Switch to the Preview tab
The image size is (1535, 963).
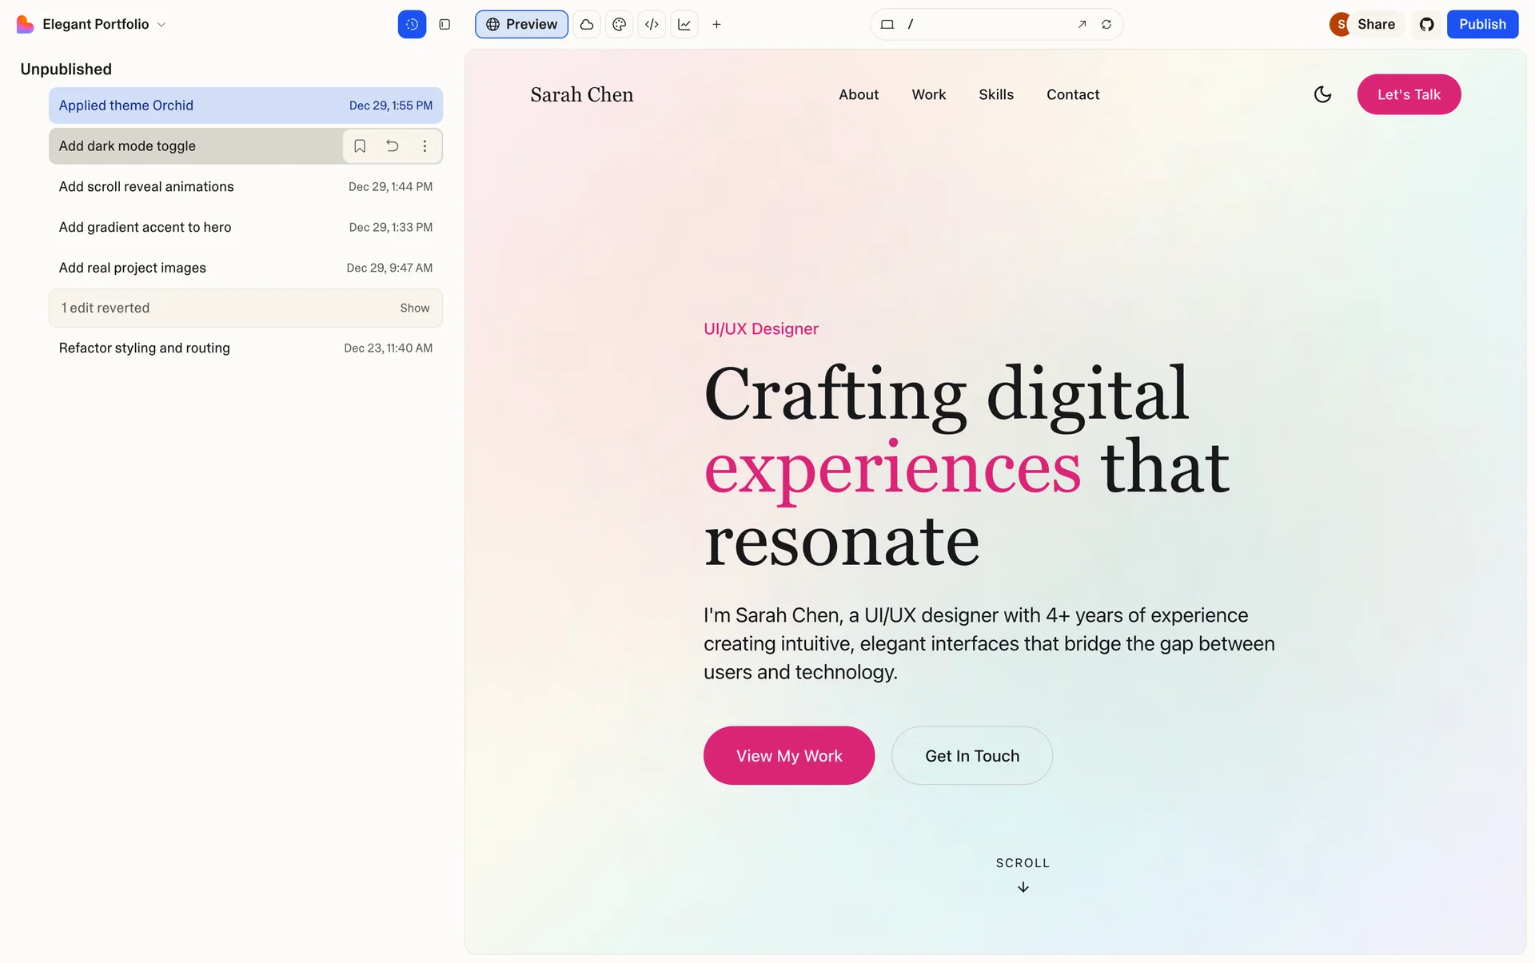coord(521,24)
